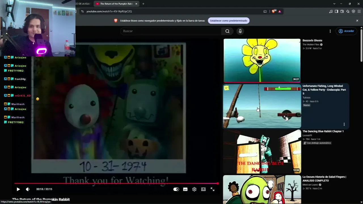363x204 pixels.
Task: Turn on subtitles in the player
Action: point(185,189)
